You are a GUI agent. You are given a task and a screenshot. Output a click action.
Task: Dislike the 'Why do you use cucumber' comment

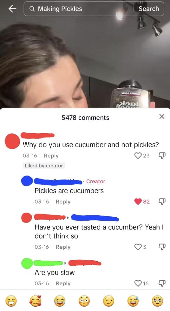[162, 156]
